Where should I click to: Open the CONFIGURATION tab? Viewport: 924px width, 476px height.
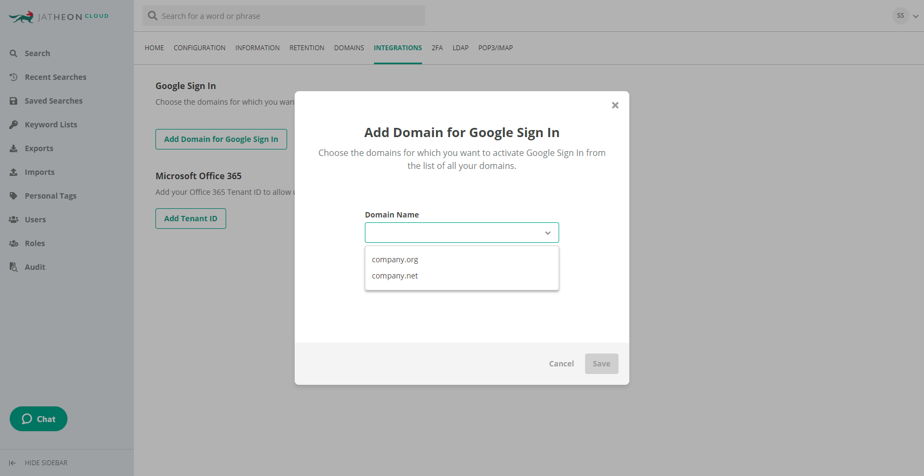200,48
